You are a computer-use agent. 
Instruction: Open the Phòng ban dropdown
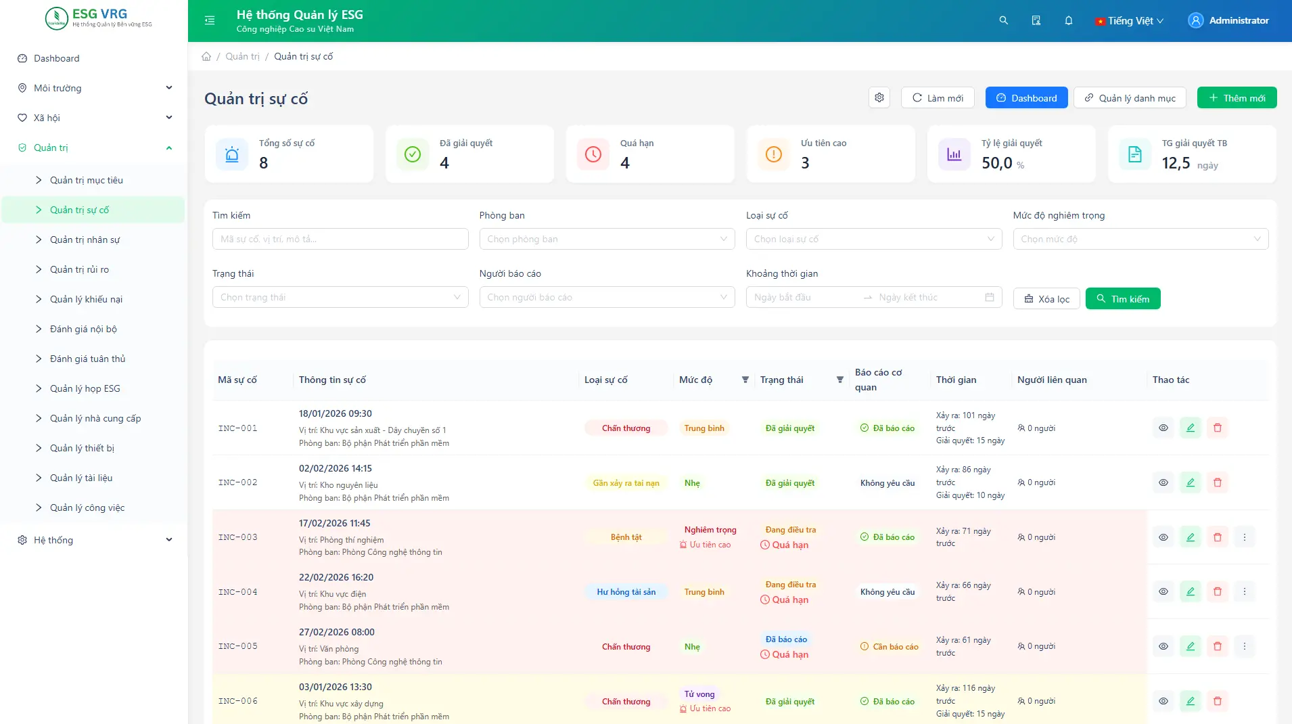pos(607,239)
